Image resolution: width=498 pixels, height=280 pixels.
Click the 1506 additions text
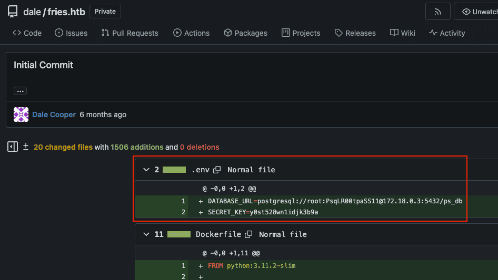pos(137,147)
